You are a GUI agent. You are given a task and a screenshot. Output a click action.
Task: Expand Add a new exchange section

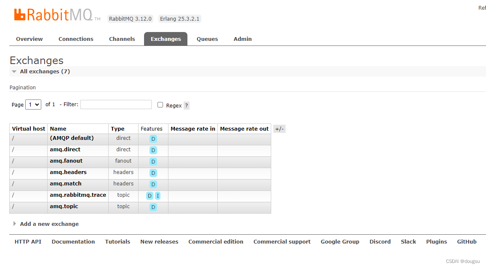click(49, 224)
